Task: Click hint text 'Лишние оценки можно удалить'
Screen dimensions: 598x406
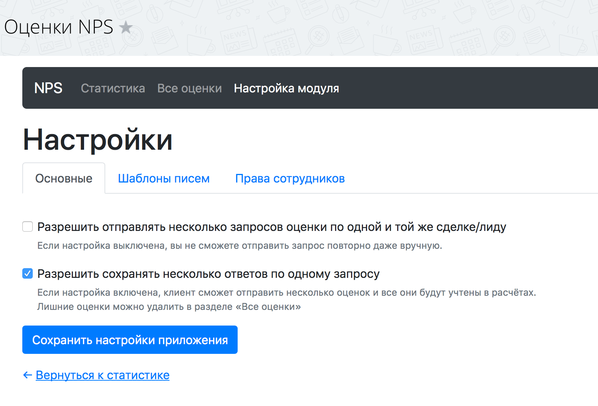Action: pos(169,307)
